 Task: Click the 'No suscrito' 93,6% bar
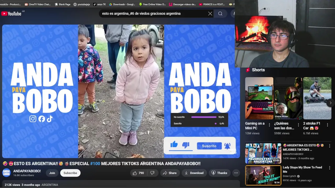coord(204,117)
